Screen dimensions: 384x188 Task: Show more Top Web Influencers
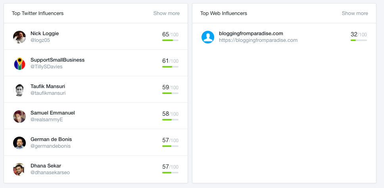[355, 13]
